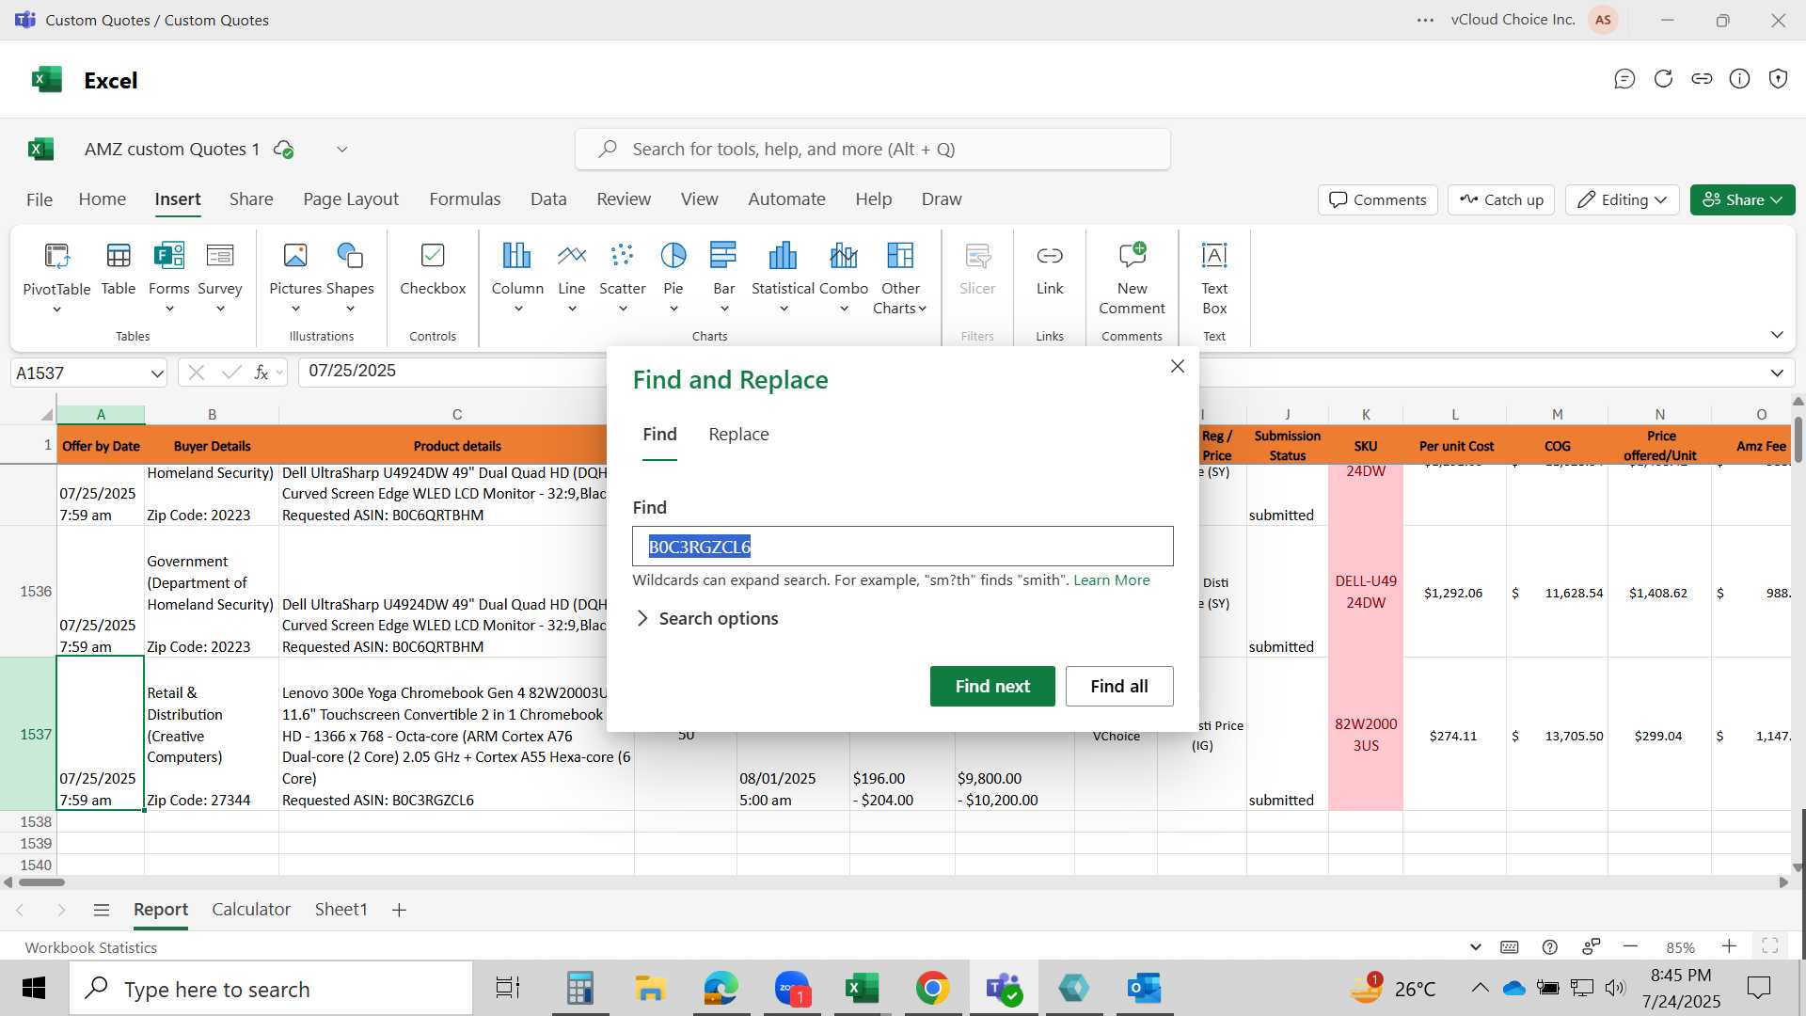Add a new sheet with plus icon
Viewport: 1806px width, 1016px height.
click(399, 910)
